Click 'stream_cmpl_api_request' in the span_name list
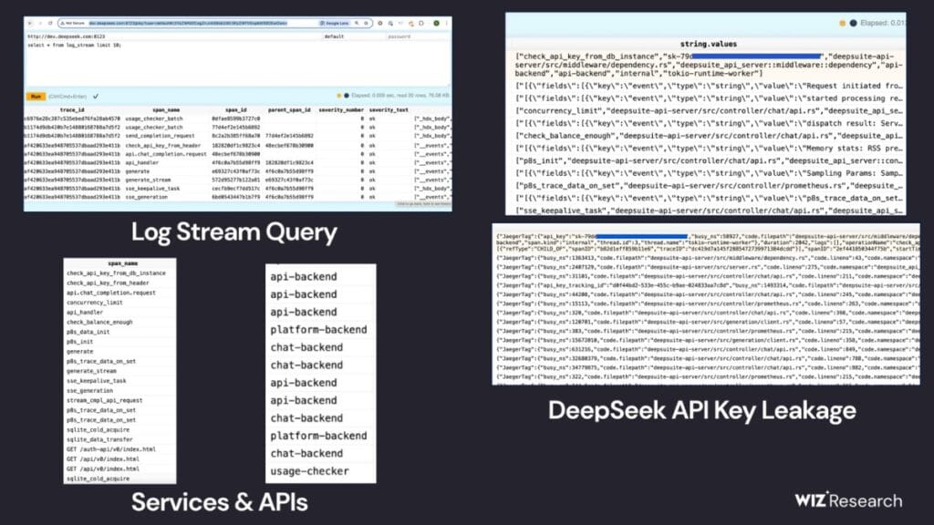Screen dimensions: 934x525 pos(104,400)
